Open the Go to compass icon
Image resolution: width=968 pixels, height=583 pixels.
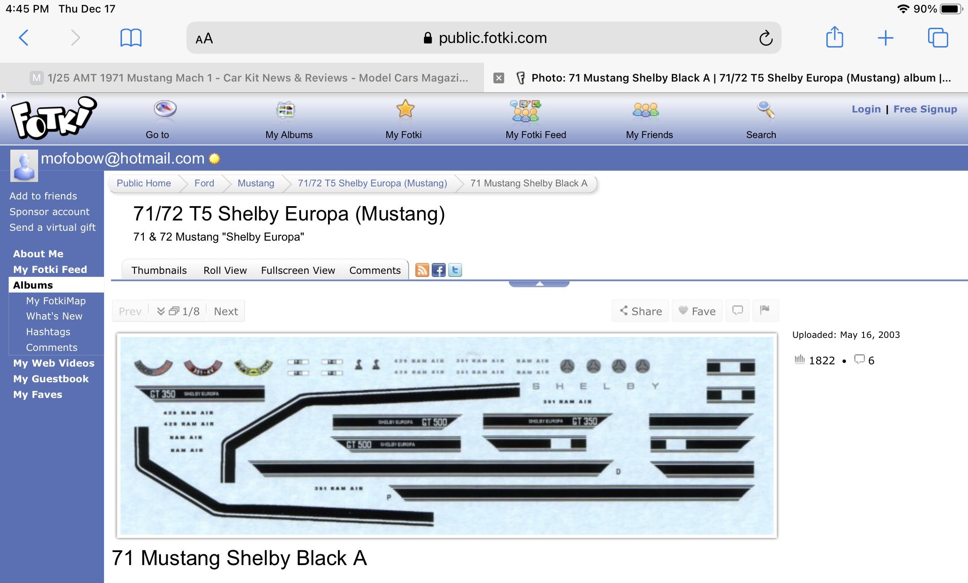165,109
